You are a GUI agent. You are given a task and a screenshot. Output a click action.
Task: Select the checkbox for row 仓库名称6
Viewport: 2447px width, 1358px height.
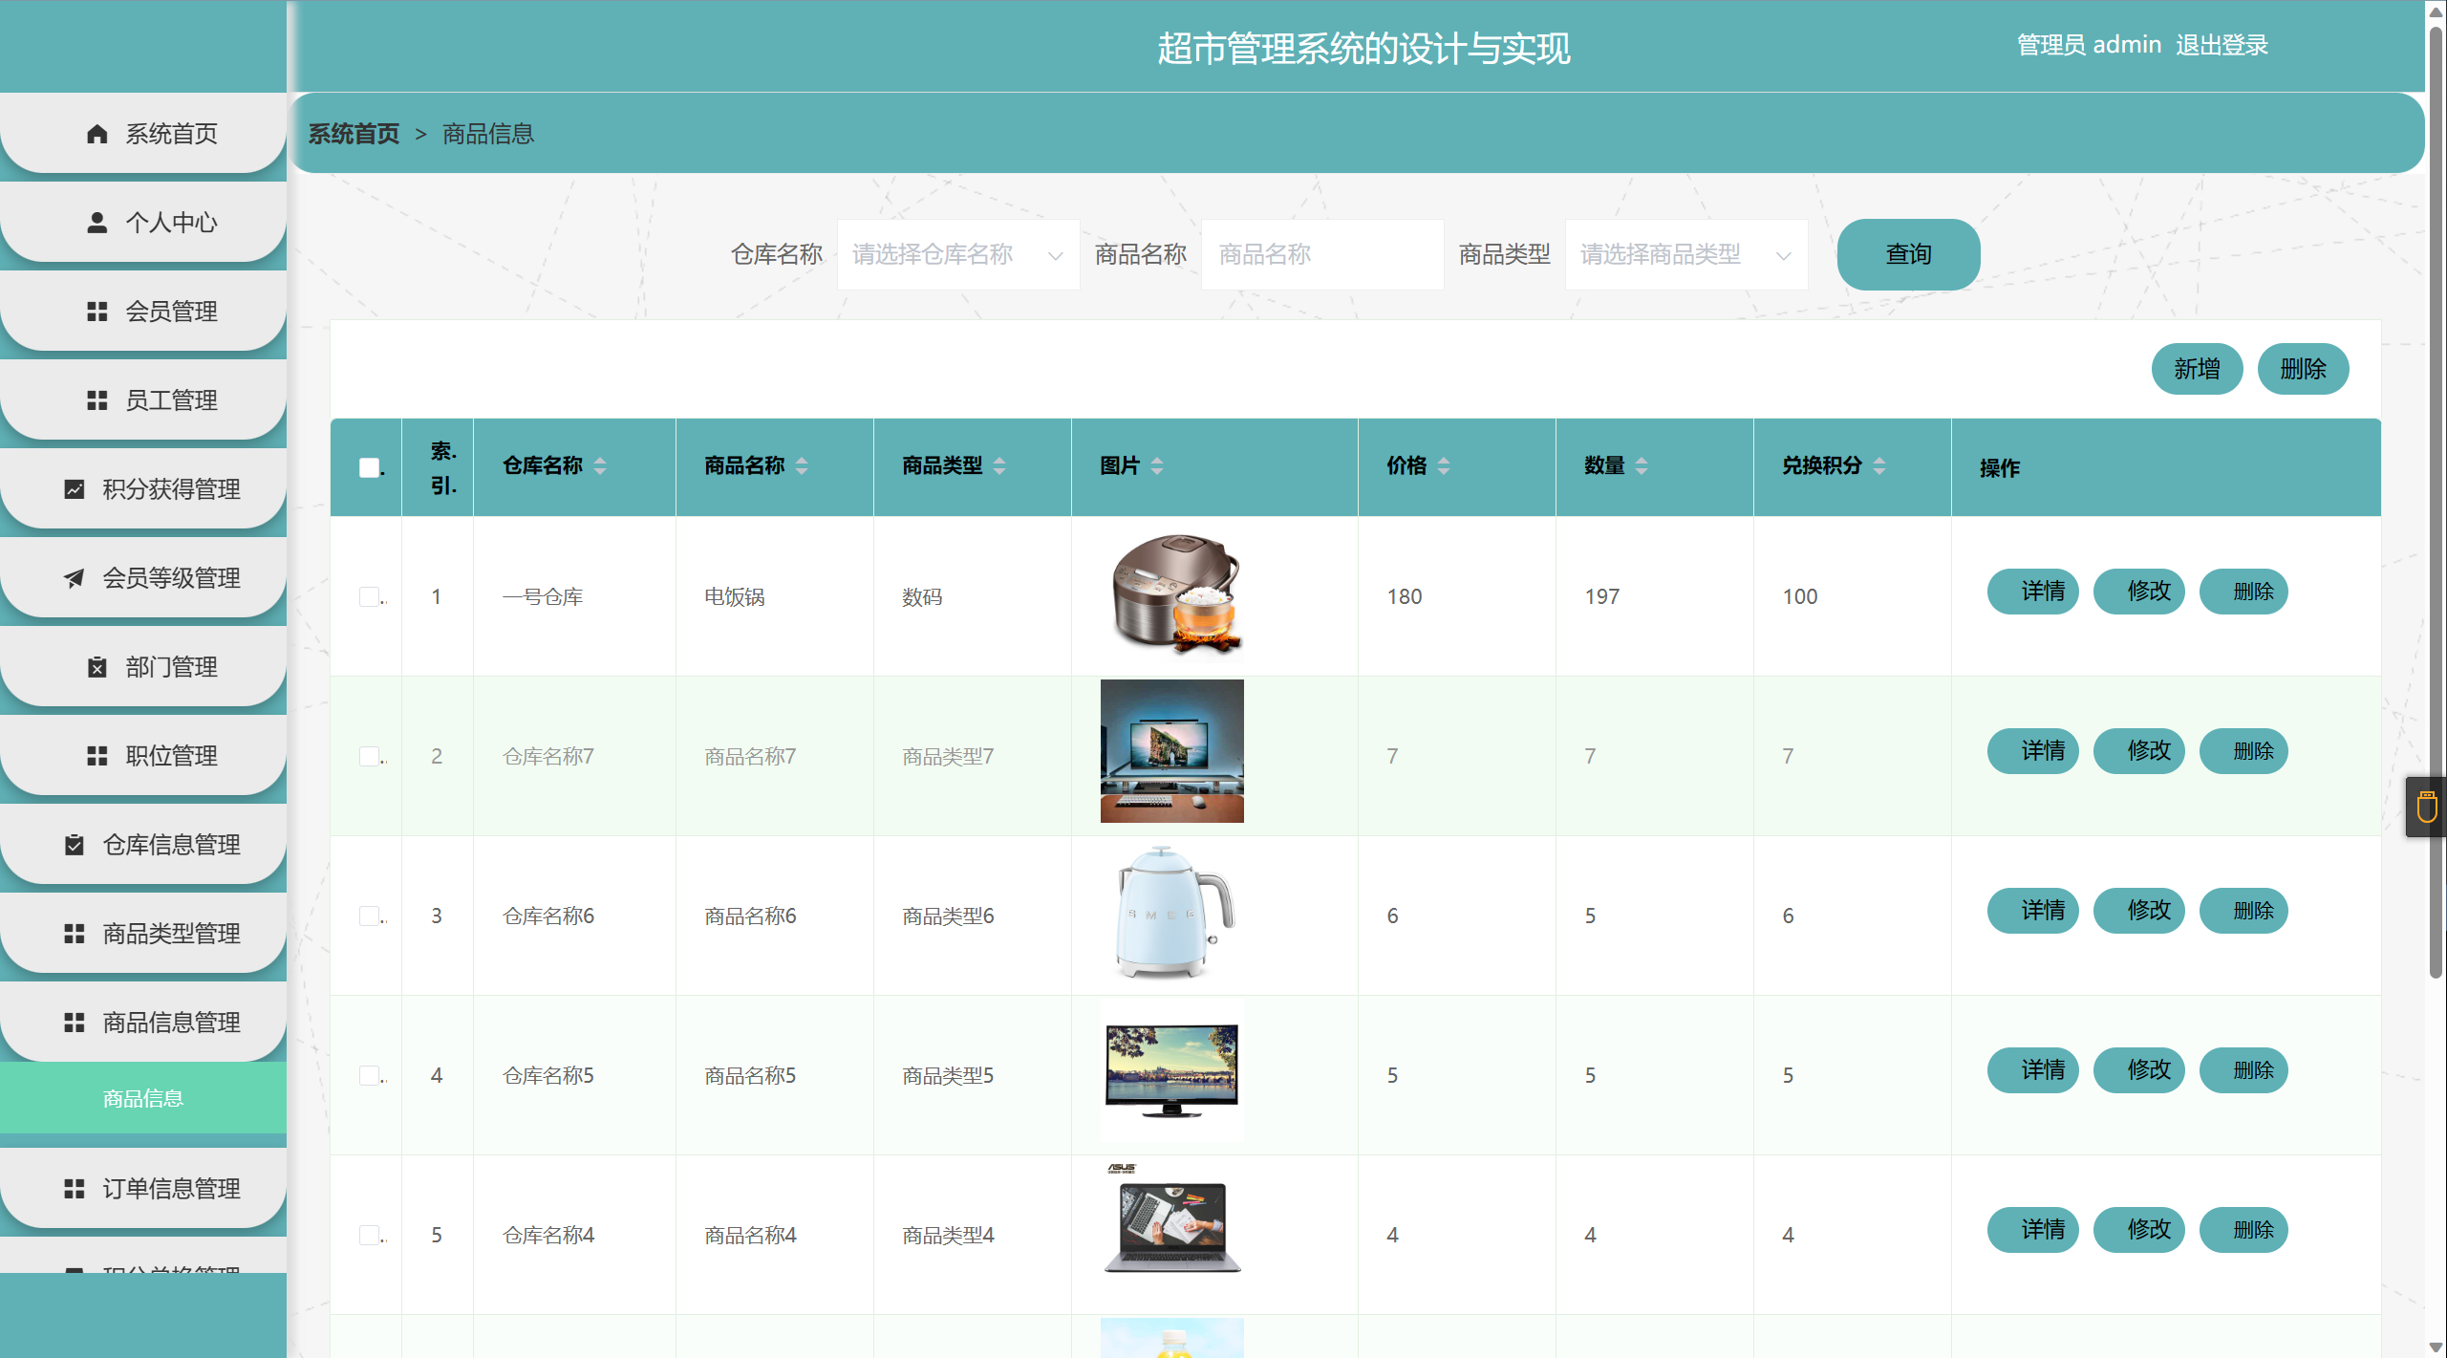(369, 916)
